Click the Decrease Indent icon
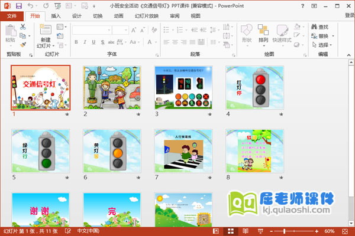This screenshot has height=236, width=355. (x=195, y=30)
